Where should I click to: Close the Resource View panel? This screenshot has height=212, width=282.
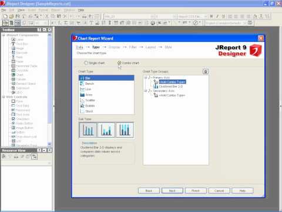(50, 150)
